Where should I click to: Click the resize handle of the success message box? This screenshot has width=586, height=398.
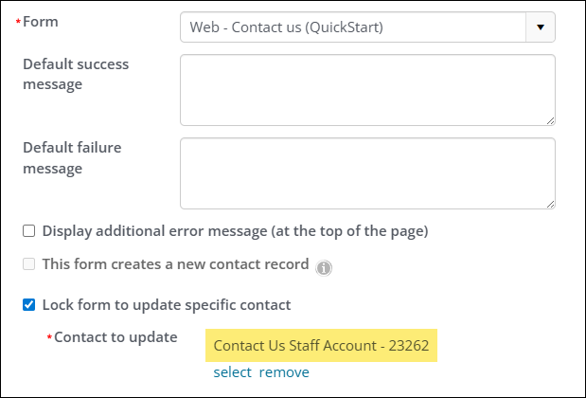tap(549, 120)
